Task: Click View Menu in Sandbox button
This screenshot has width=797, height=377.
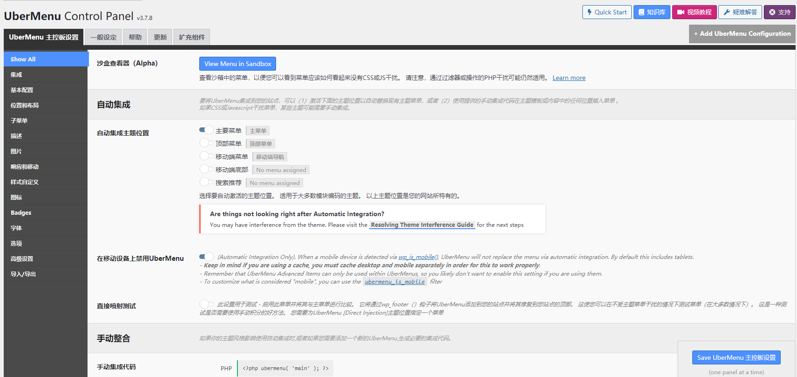Action: 237,64
